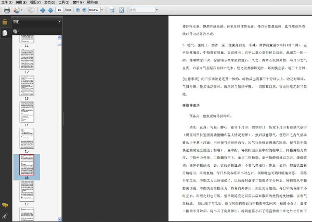Open the 窗口(W) menu

[x=78, y=2]
